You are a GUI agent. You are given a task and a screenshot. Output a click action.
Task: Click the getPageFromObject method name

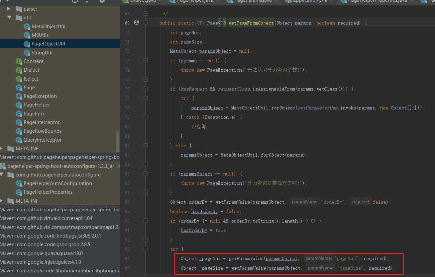pos(251,23)
